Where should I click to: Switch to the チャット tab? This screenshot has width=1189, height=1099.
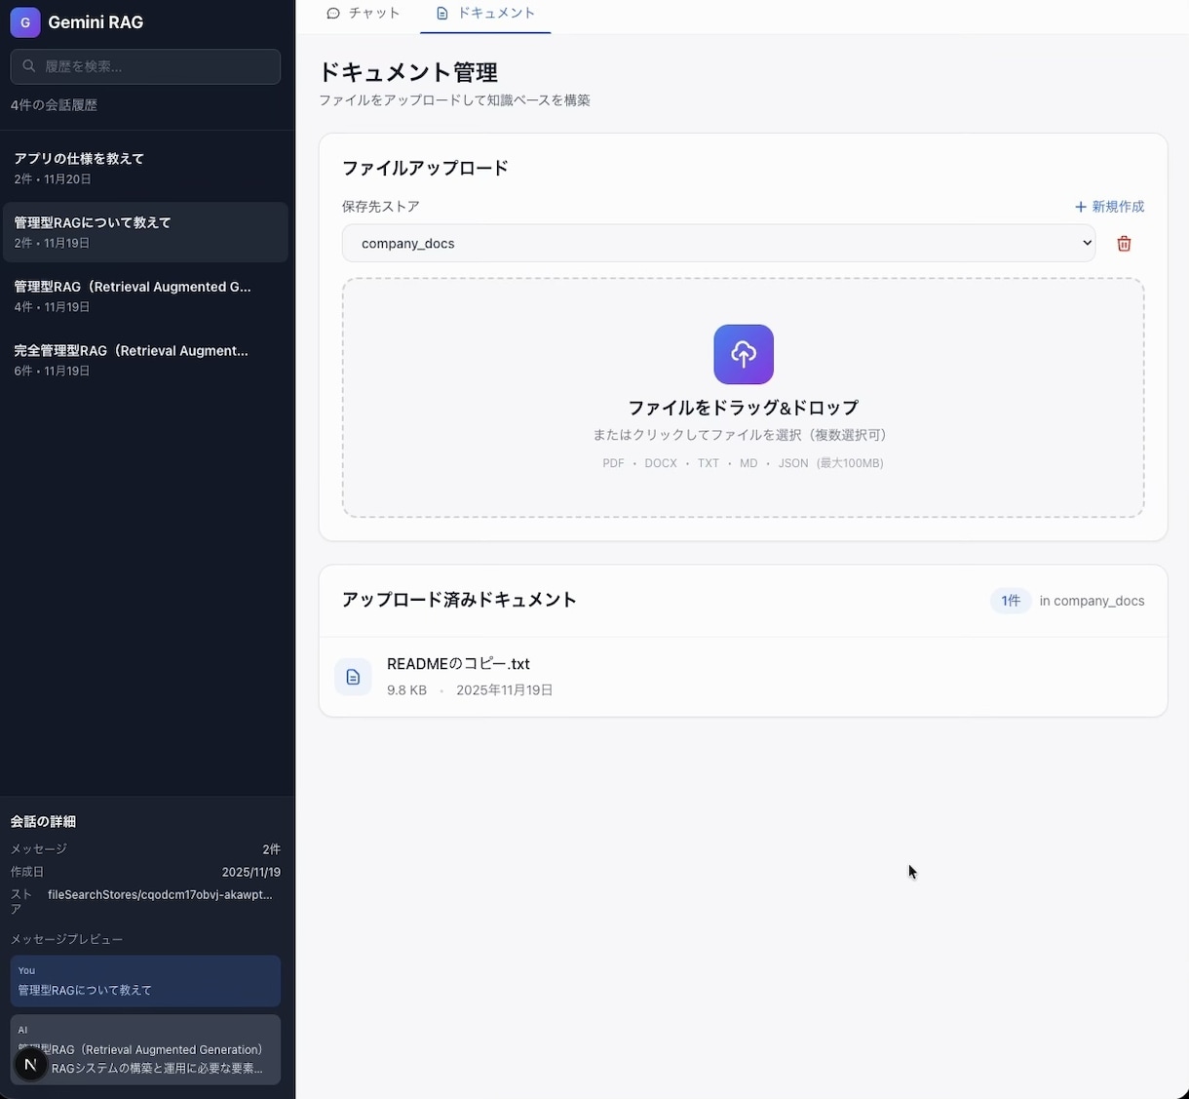click(364, 13)
